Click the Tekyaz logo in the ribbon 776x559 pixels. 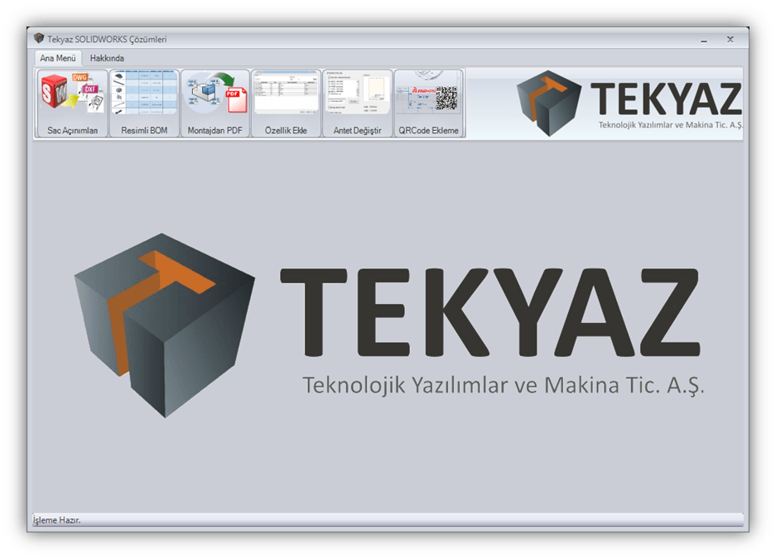629,104
